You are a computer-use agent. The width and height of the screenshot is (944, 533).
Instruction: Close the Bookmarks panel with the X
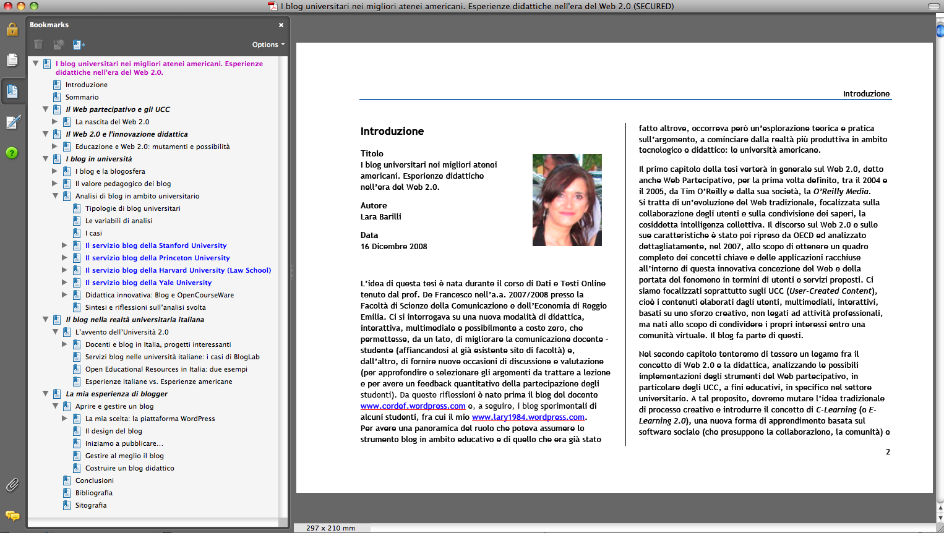pos(281,25)
